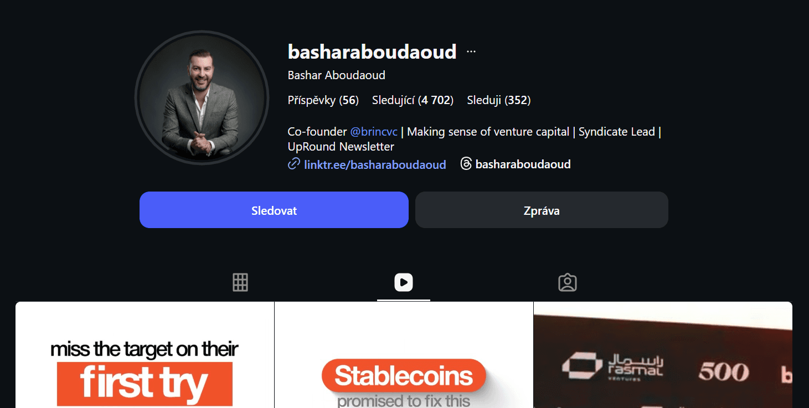Send a message via Zpráva button
The image size is (809, 408).
[542, 210]
